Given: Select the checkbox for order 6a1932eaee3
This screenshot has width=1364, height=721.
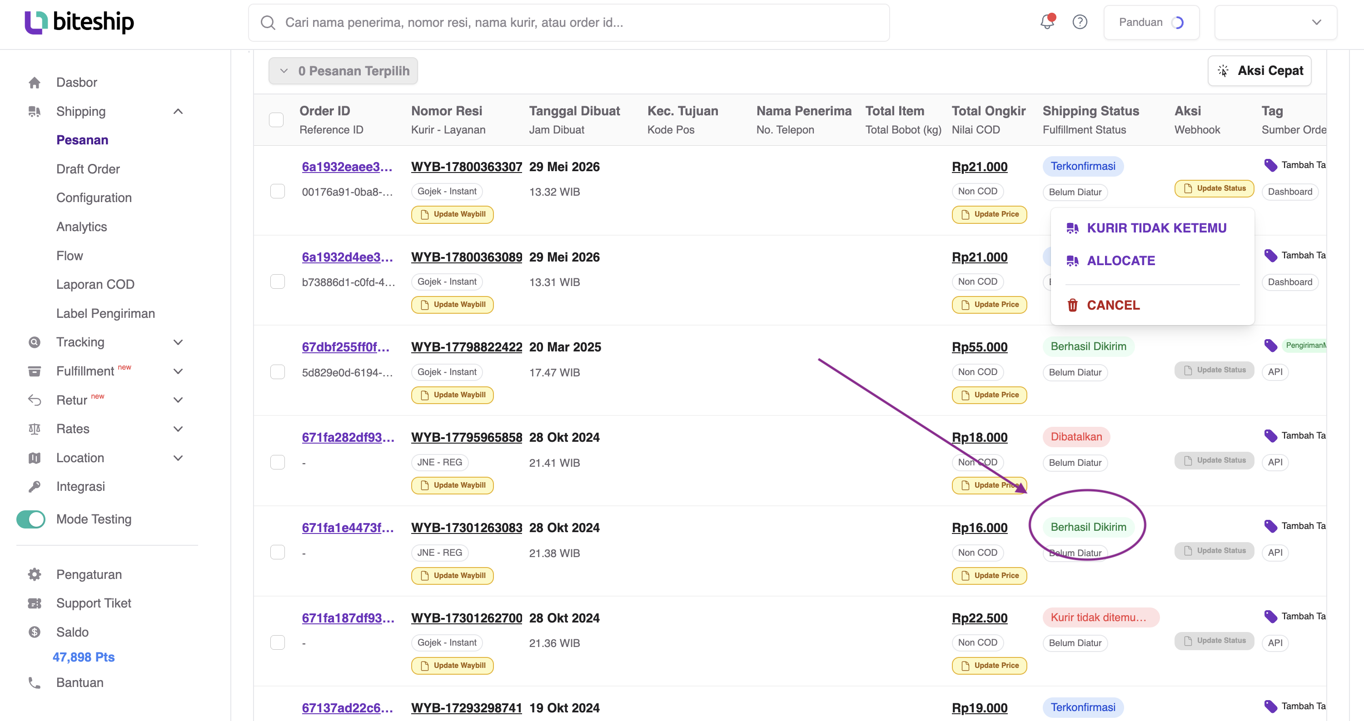Looking at the screenshot, I should click(x=278, y=191).
